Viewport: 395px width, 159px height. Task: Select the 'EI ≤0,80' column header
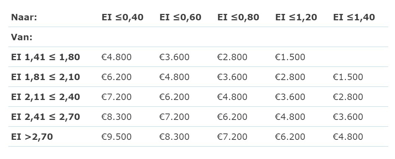(x=238, y=17)
